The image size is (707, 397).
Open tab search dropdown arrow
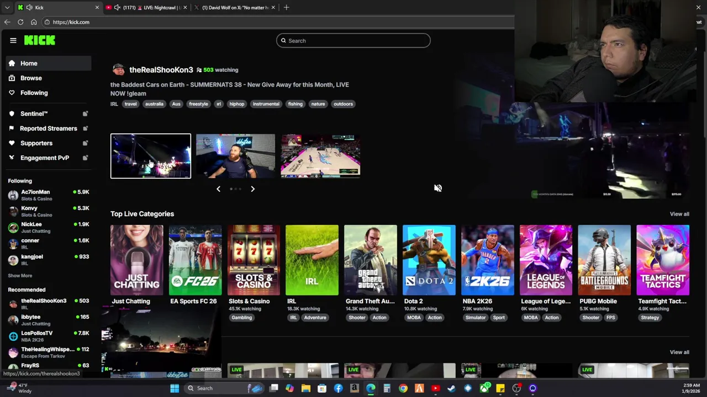(7, 7)
